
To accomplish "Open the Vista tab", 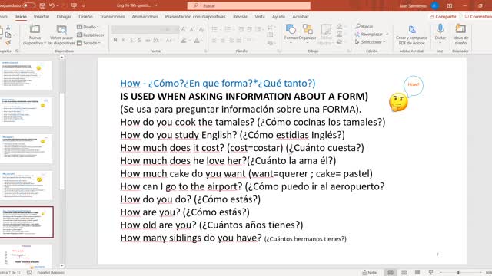I will [260, 17].
